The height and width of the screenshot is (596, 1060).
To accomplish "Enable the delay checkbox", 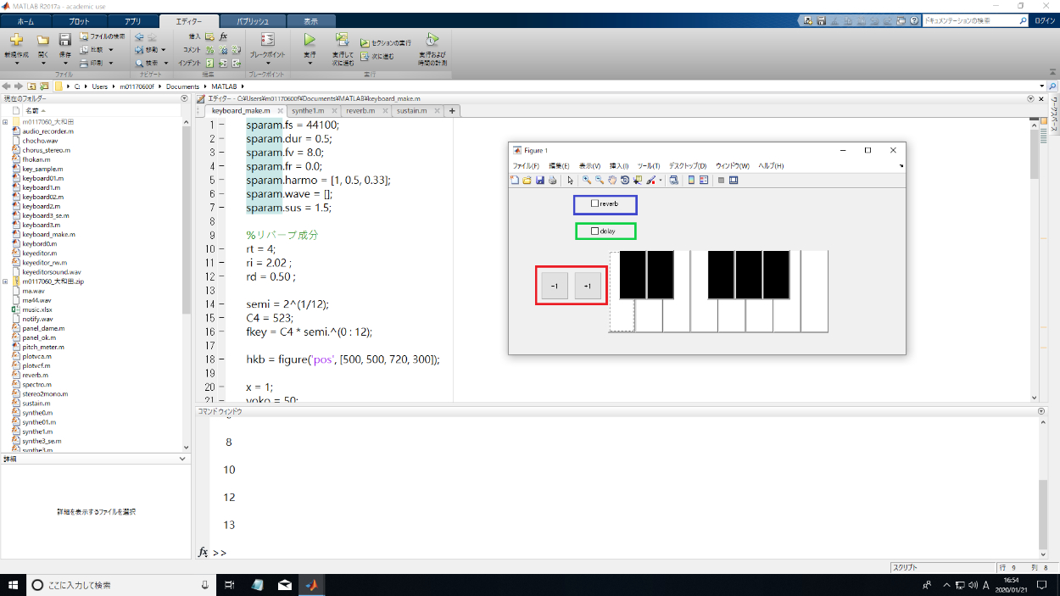I will pos(594,231).
